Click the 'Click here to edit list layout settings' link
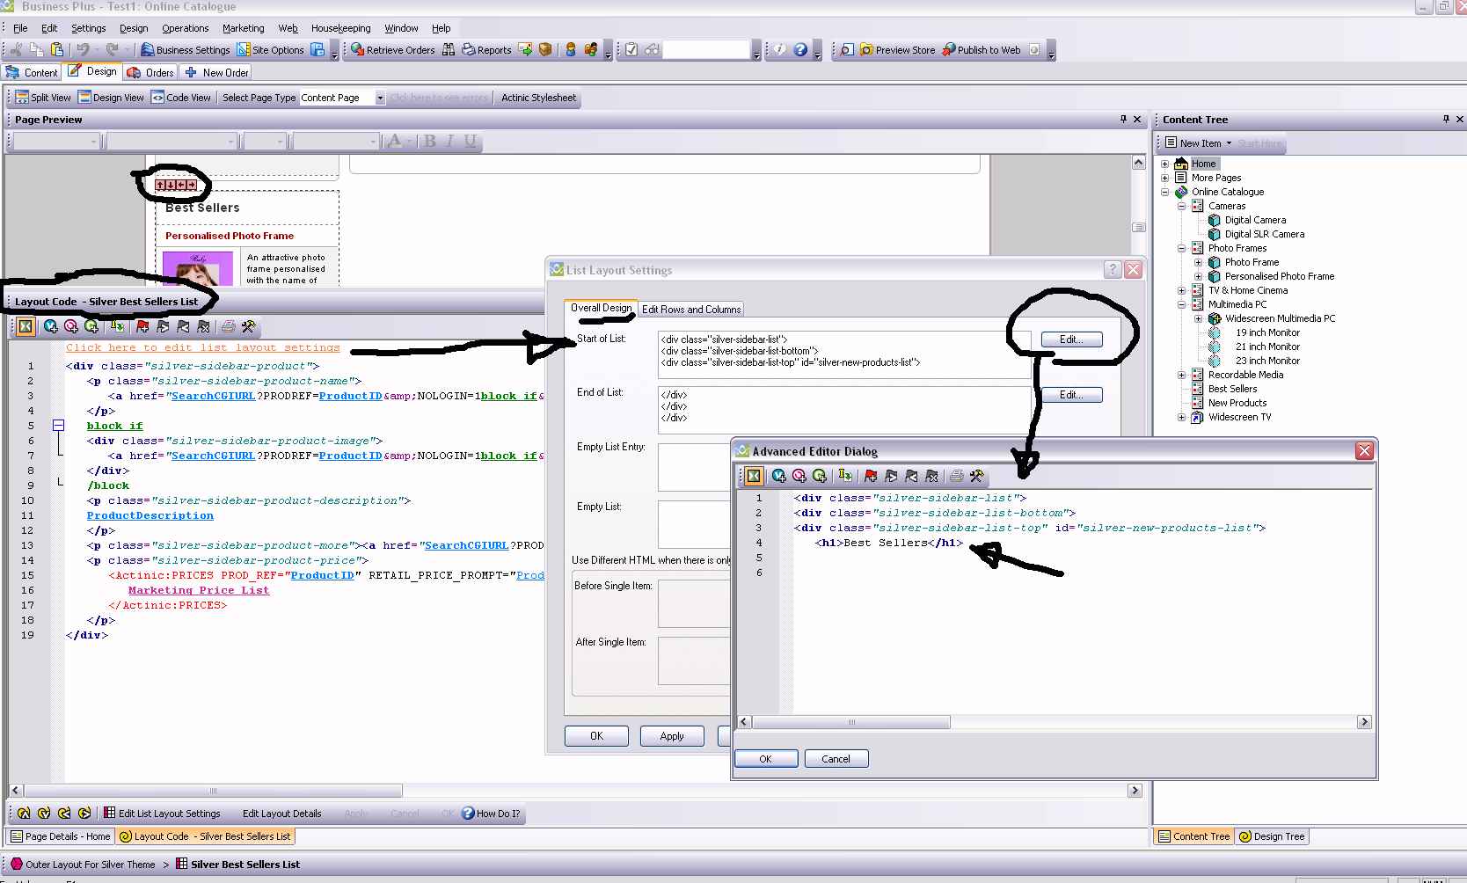The height and width of the screenshot is (883, 1467). pyautogui.click(x=202, y=348)
